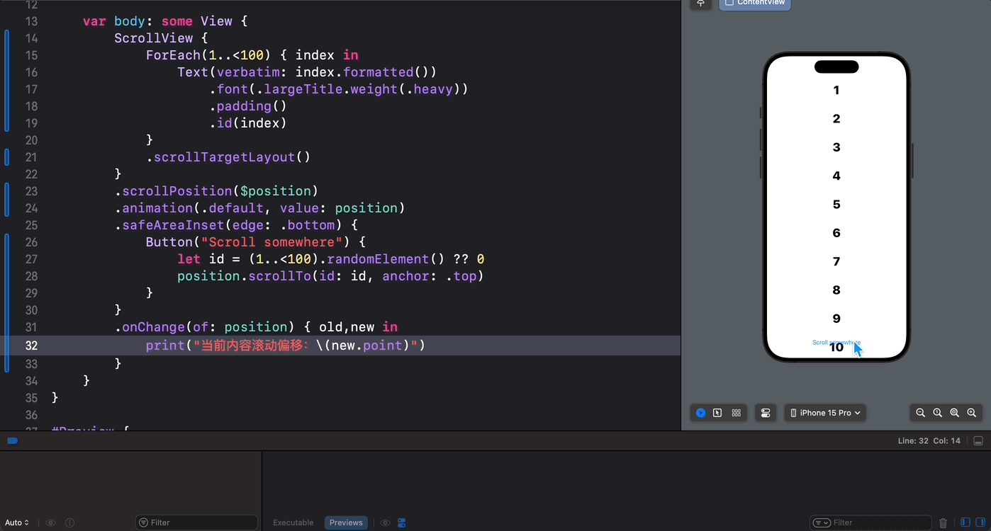
Task: Switch to the Previews tab in debug bar
Action: (346, 523)
